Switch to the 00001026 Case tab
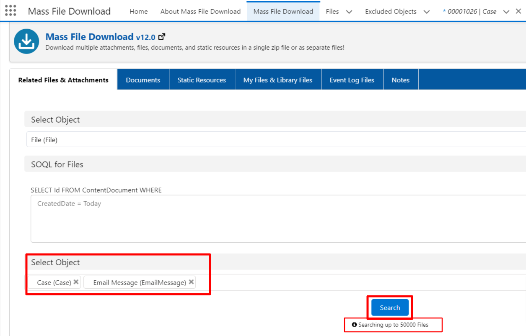The height and width of the screenshot is (336, 526). coord(469,11)
